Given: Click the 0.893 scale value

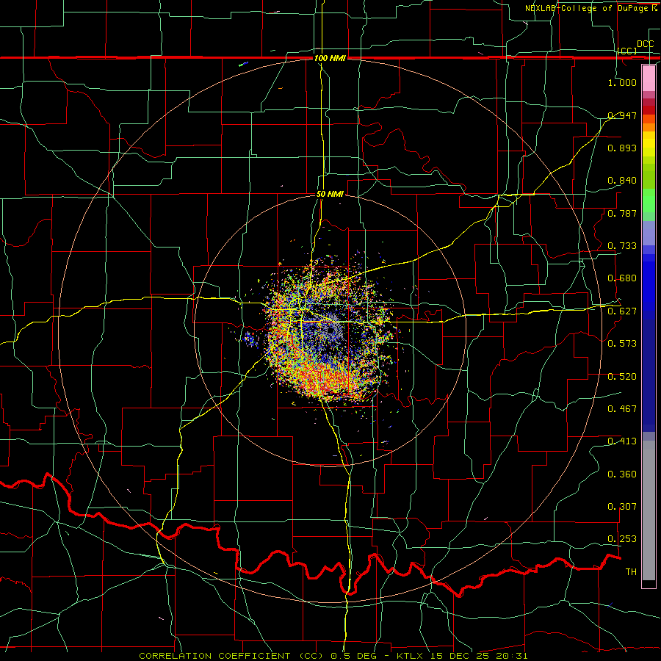Looking at the screenshot, I should pyautogui.click(x=622, y=148).
